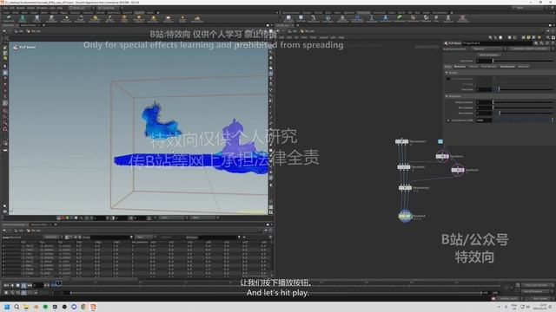Open the parameter pane gear menu icon
Image resolution: width=556 pixels, height=312 pixels.
pos(536,43)
